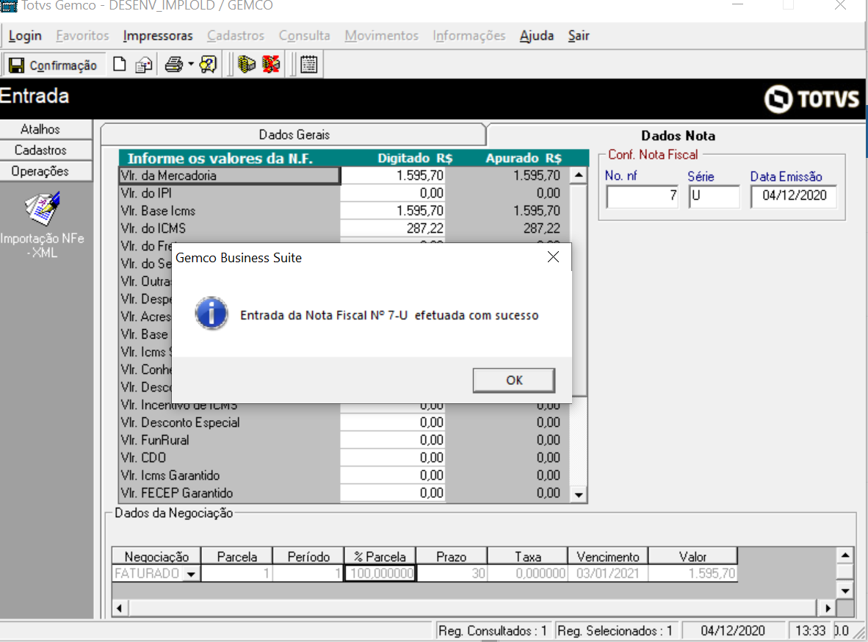
Task: Click Digitado value for Vlr. Base Icms
Action: (392, 211)
